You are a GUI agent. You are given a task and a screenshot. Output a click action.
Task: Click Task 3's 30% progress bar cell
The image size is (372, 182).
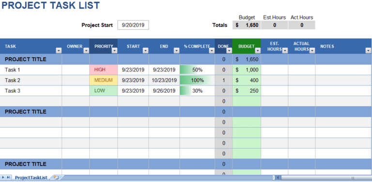197,91
